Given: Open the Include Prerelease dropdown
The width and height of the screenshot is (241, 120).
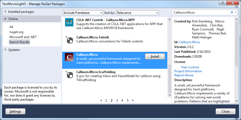Looking at the screenshot, I should coord(83,13).
